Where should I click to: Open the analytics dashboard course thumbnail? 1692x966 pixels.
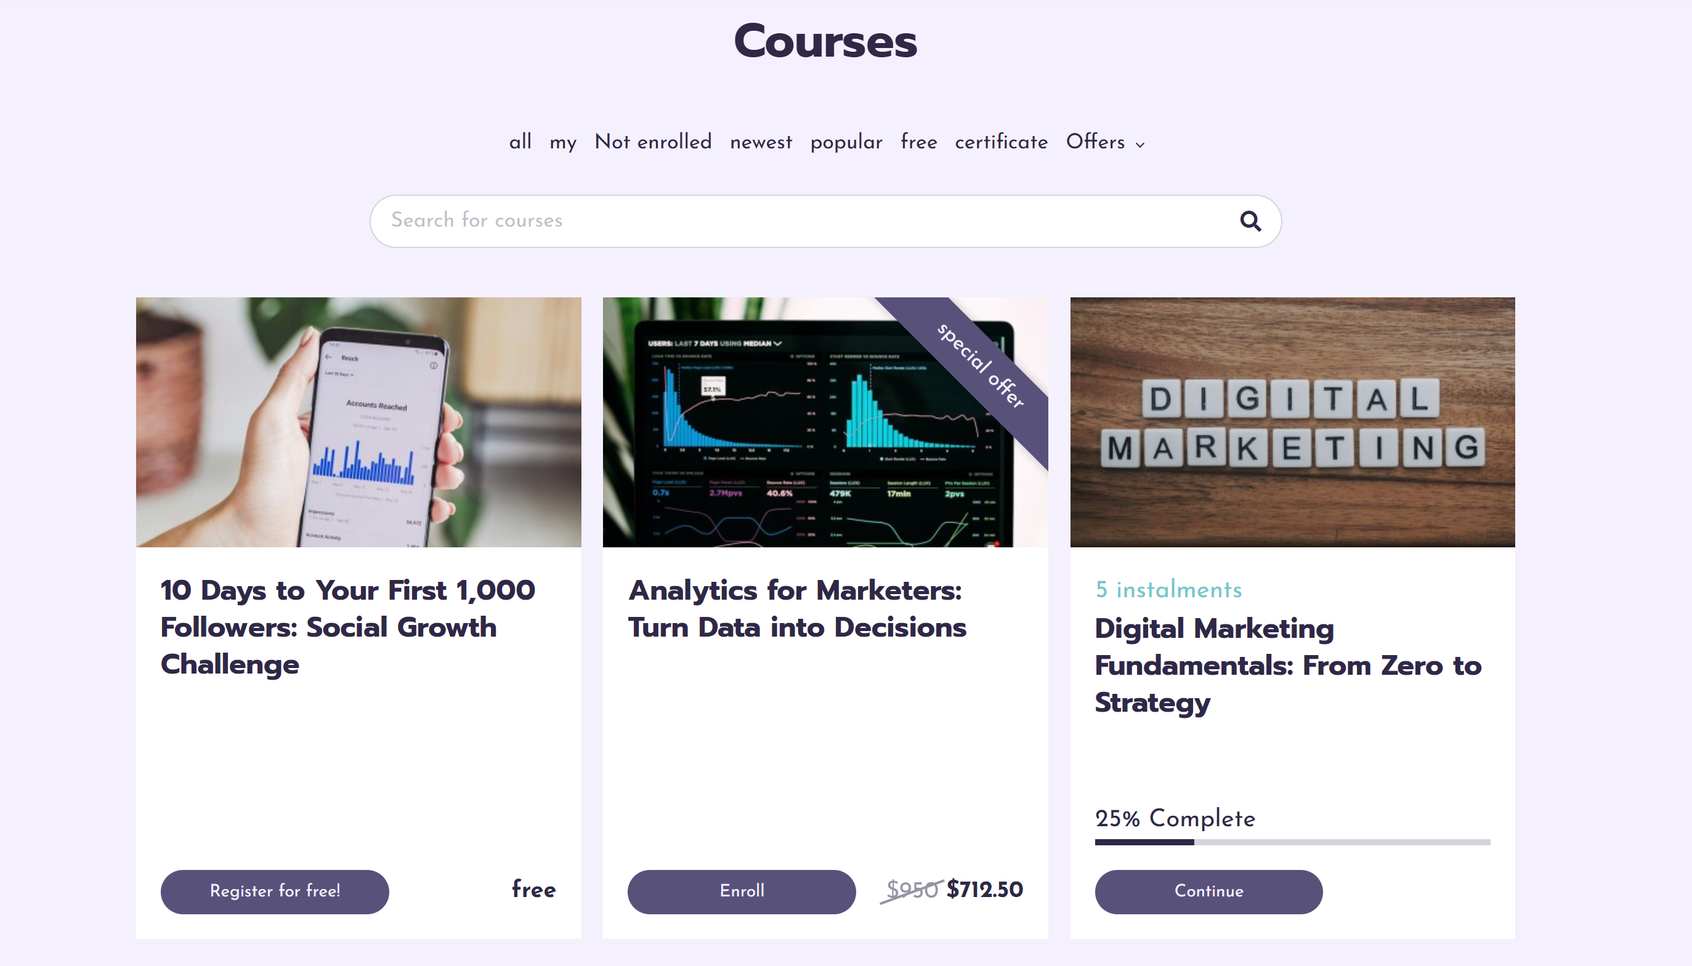coord(825,422)
